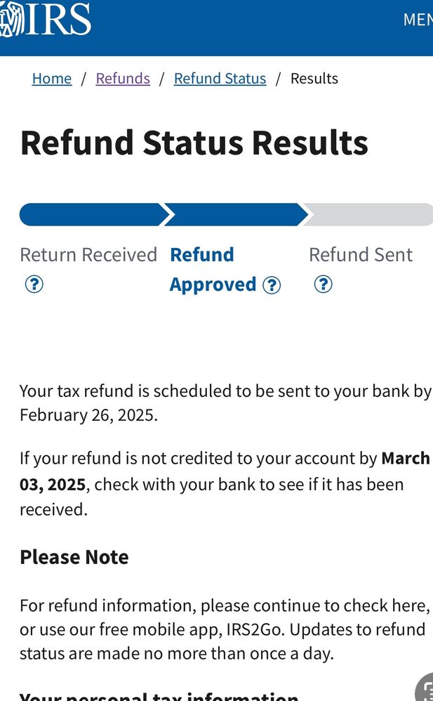Click the Your personal tax information heading
This screenshot has height=701, width=433.
pyautogui.click(x=159, y=695)
